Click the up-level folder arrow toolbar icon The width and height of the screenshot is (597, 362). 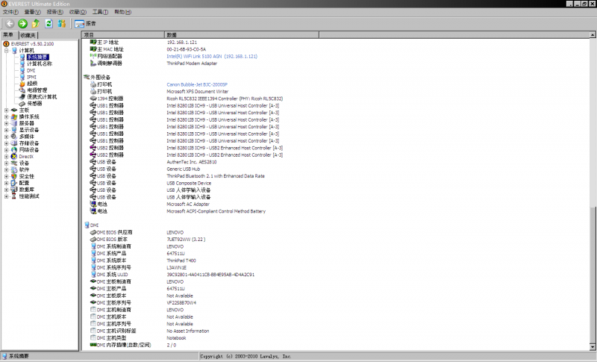point(35,24)
